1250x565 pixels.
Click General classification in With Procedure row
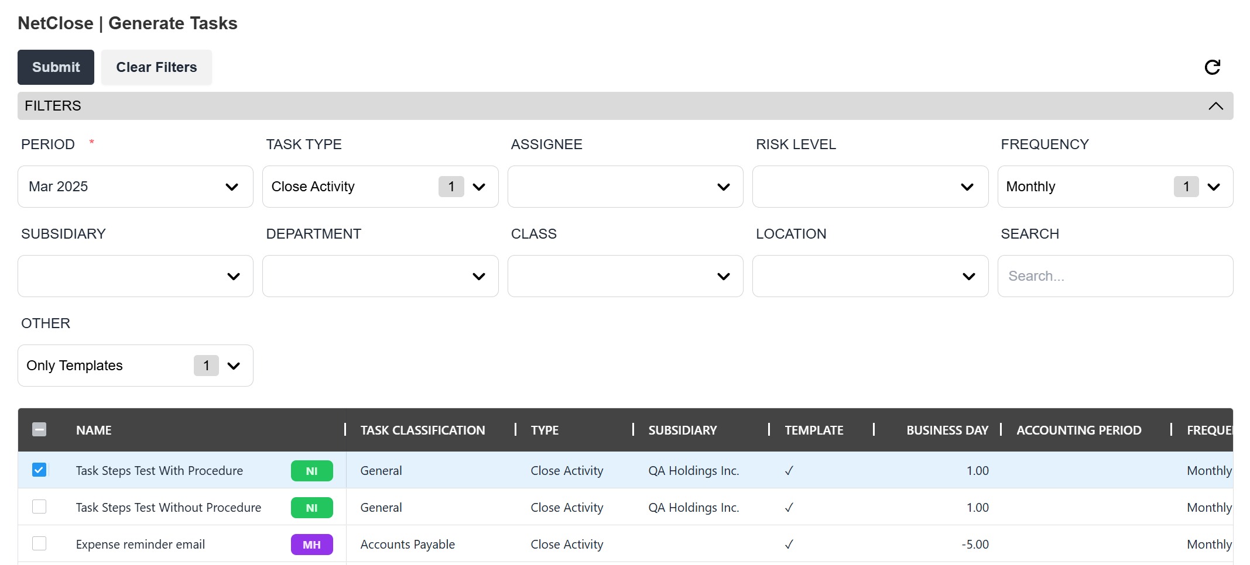pyautogui.click(x=381, y=471)
